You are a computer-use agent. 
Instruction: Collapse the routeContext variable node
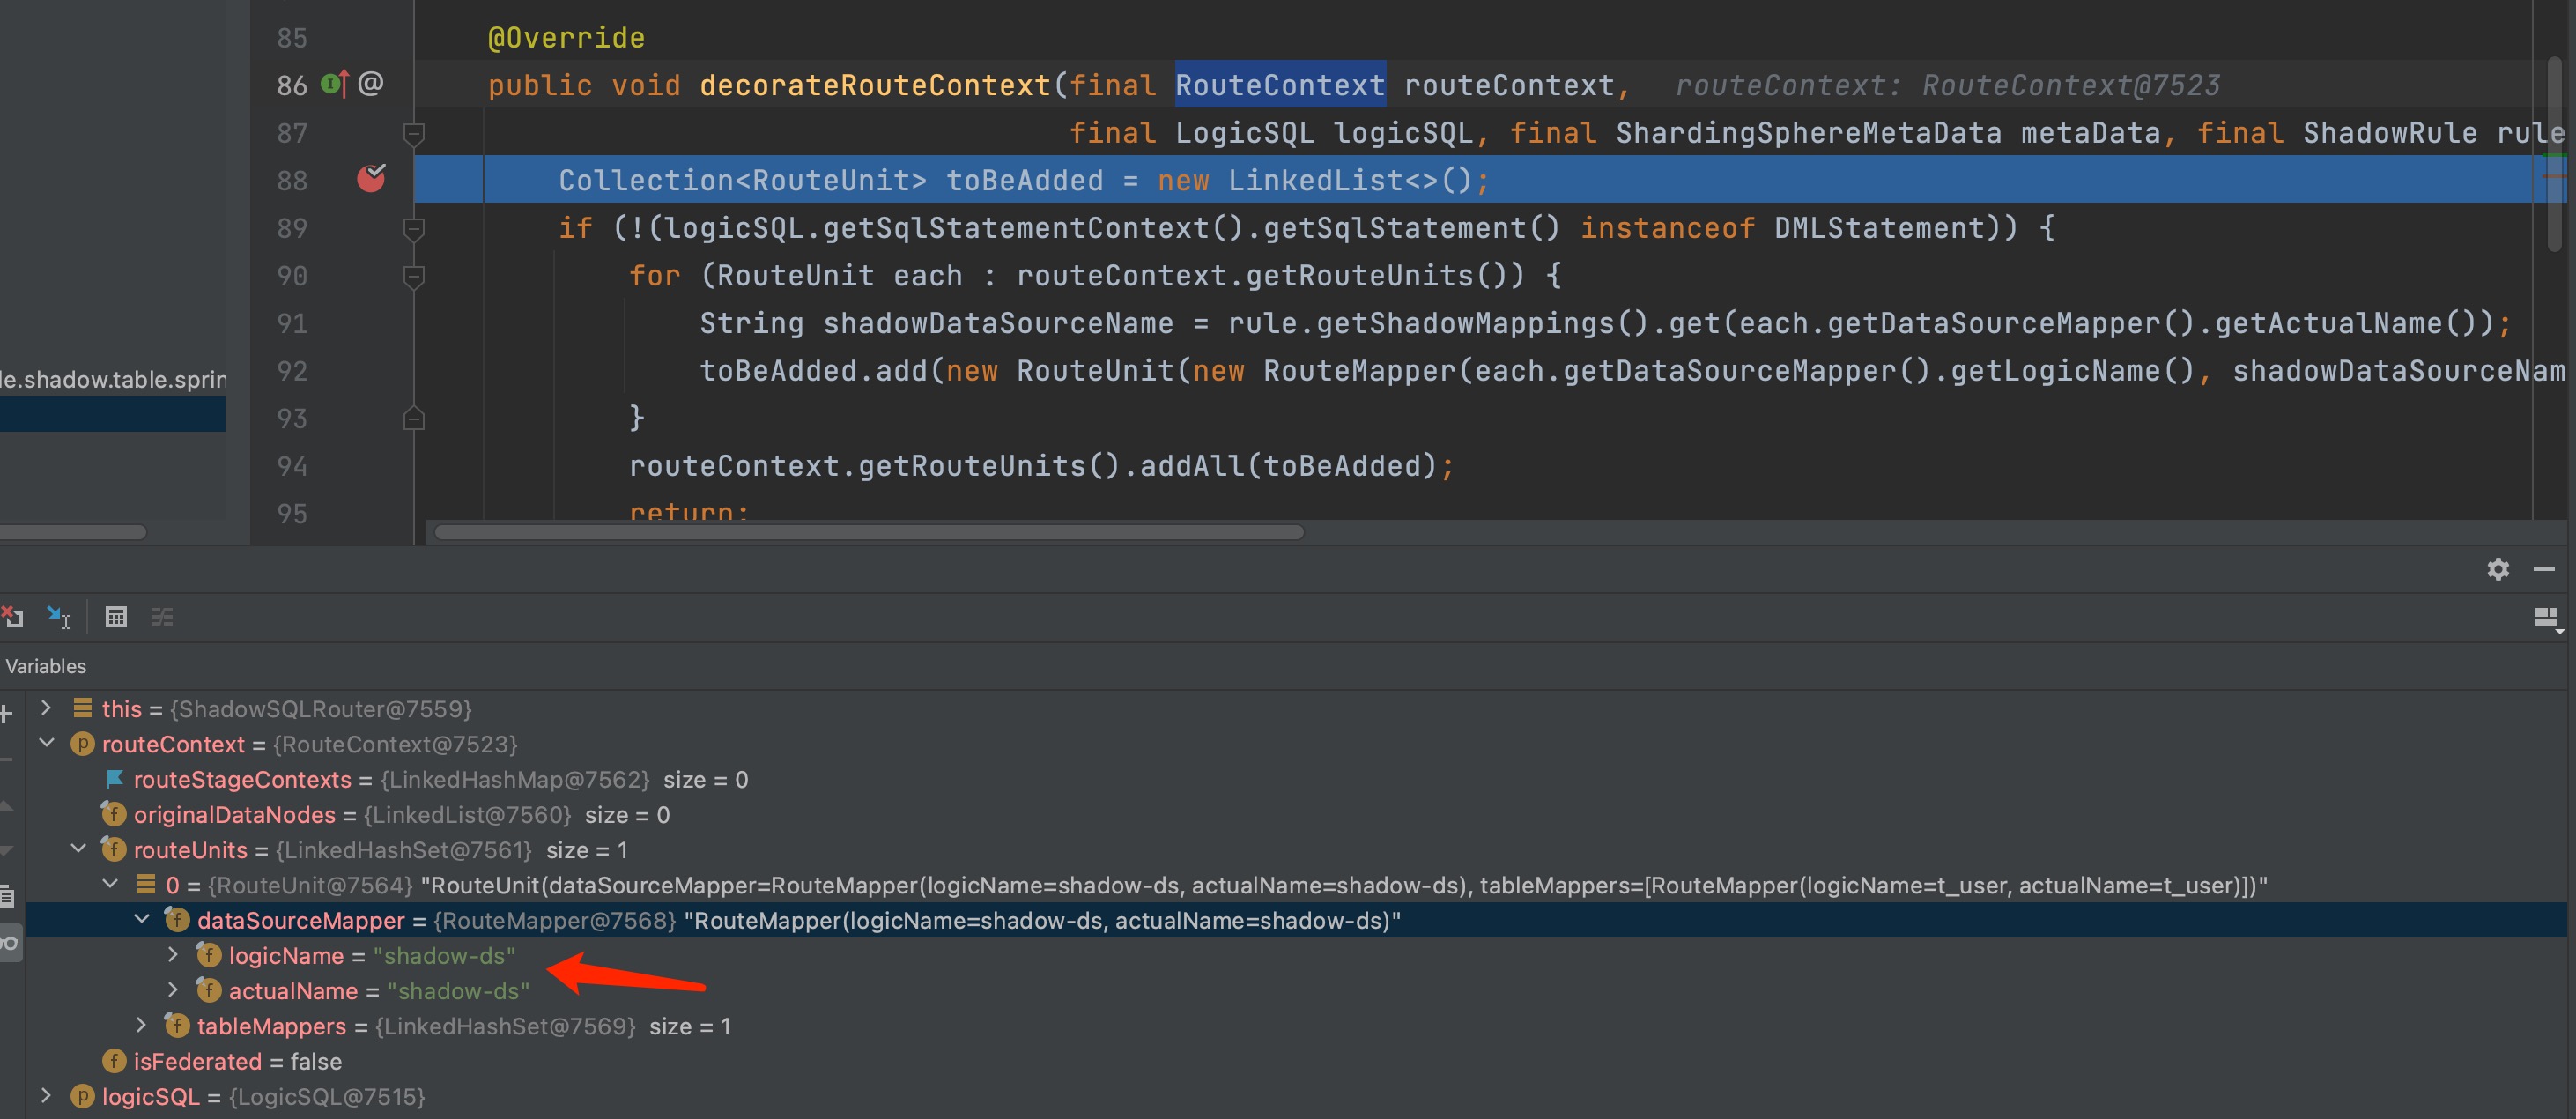point(46,743)
